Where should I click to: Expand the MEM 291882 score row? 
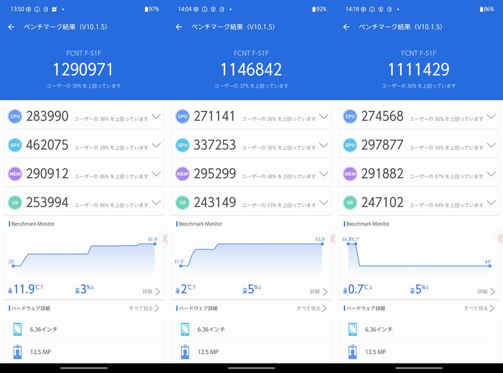tap(491, 174)
